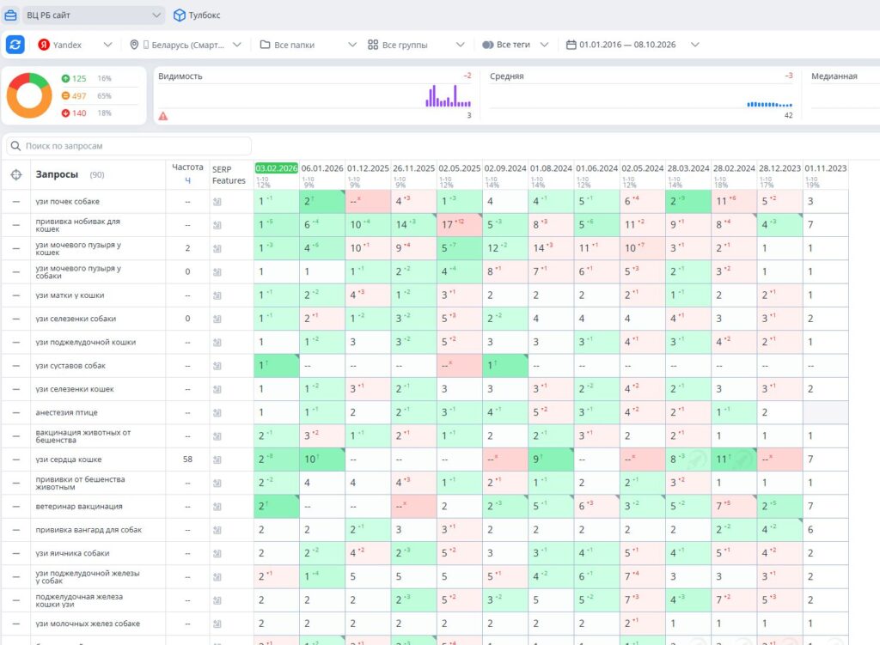The image size is (880, 645).
Task: Open the ВЦ РБ сайт project dropdown
Action: (93, 15)
